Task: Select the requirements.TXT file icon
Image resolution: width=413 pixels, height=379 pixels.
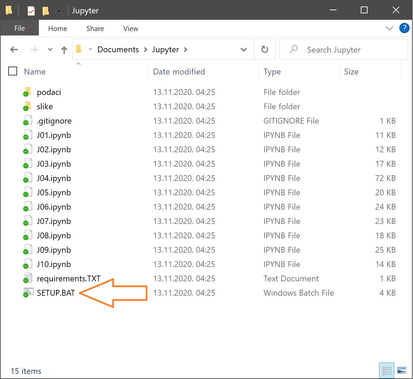Action: pyautogui.click(x=27, y=278)
